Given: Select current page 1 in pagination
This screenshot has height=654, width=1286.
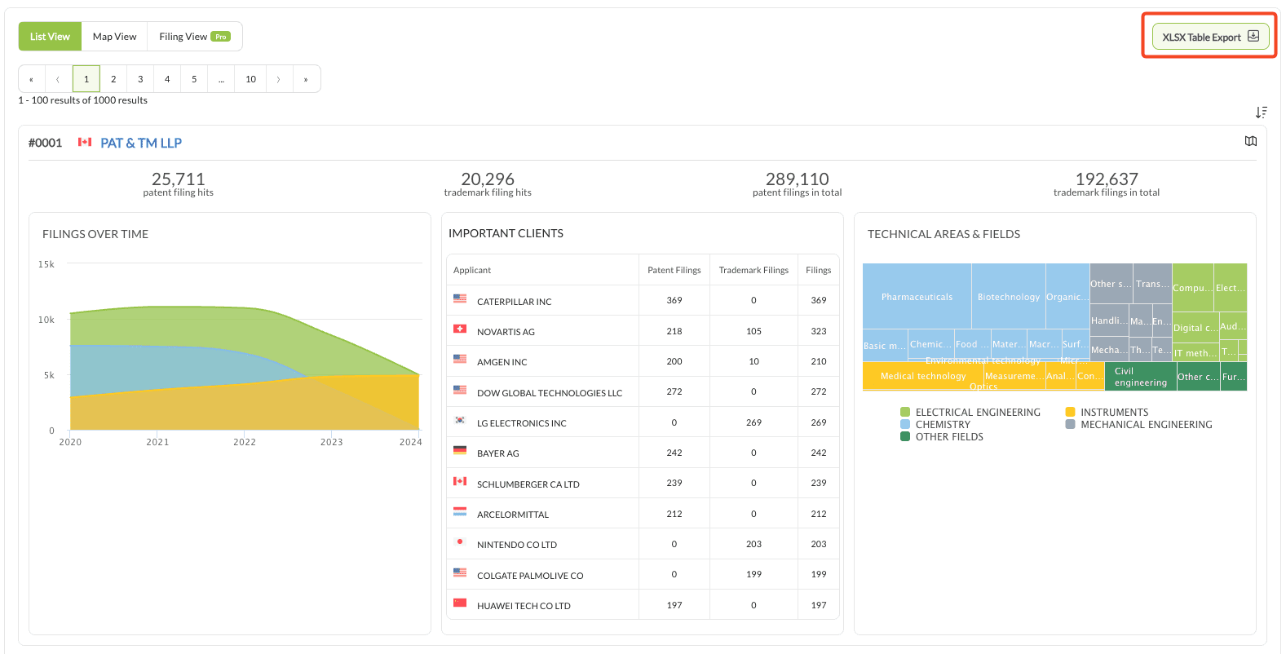Looking at the screenshot, I should click(x=86, y=79).
